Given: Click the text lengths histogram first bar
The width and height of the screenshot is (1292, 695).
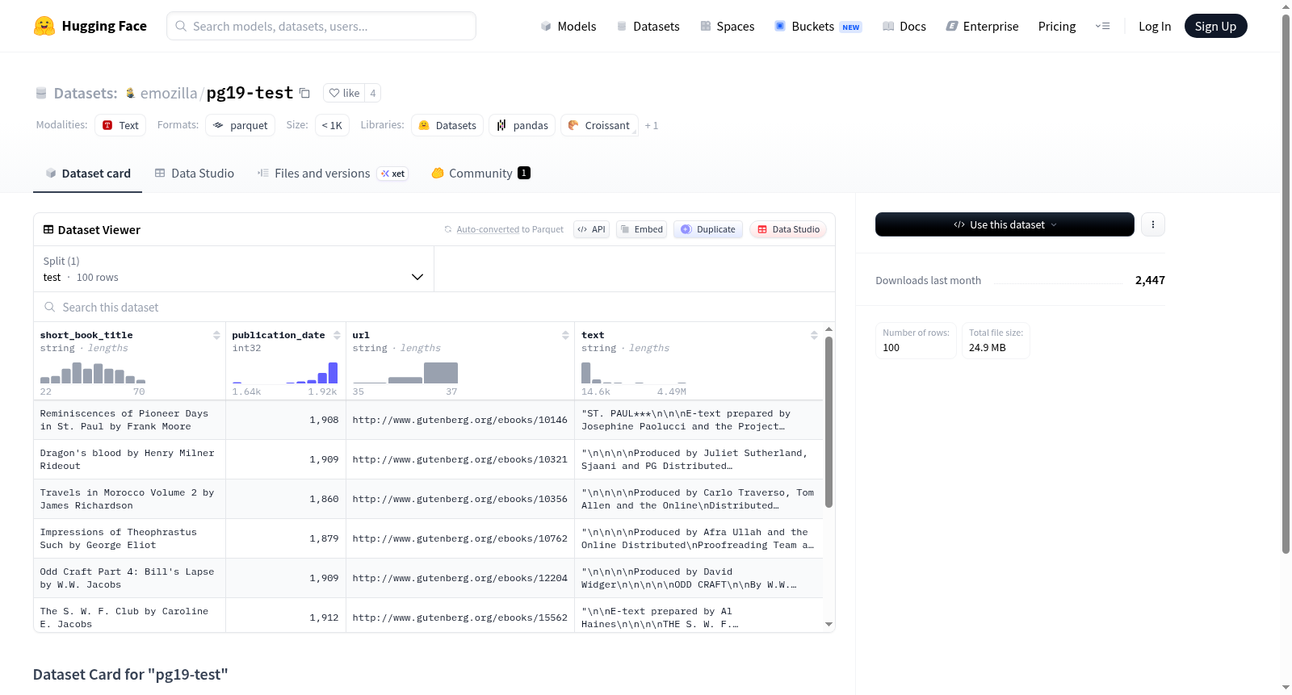Looking at the screenshot, I should pos(586,372).
